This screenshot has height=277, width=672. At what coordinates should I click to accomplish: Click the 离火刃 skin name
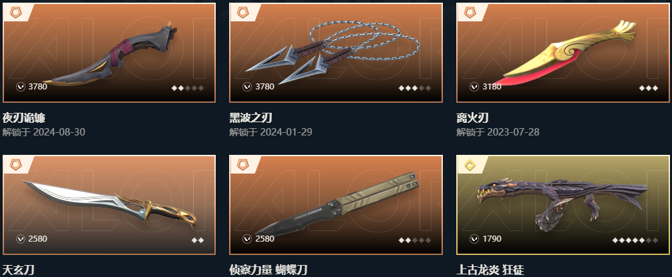tap(473, 117)
